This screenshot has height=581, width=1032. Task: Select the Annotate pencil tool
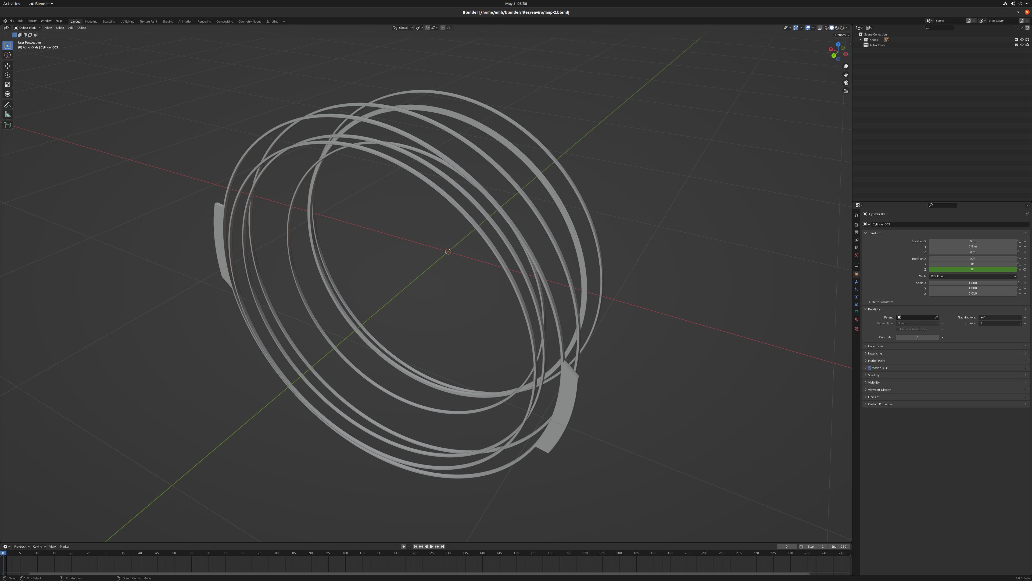(x=8, y=105)
